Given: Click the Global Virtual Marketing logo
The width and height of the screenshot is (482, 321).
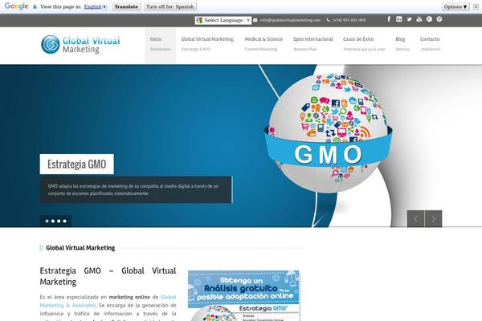Looking at the screenshot, I should pos(80,45).
